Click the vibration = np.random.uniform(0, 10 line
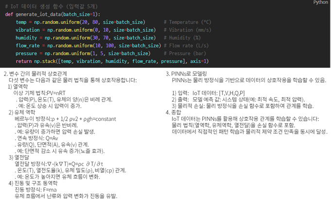The height and width of the screenshot is (203, 331). [86, 30]
